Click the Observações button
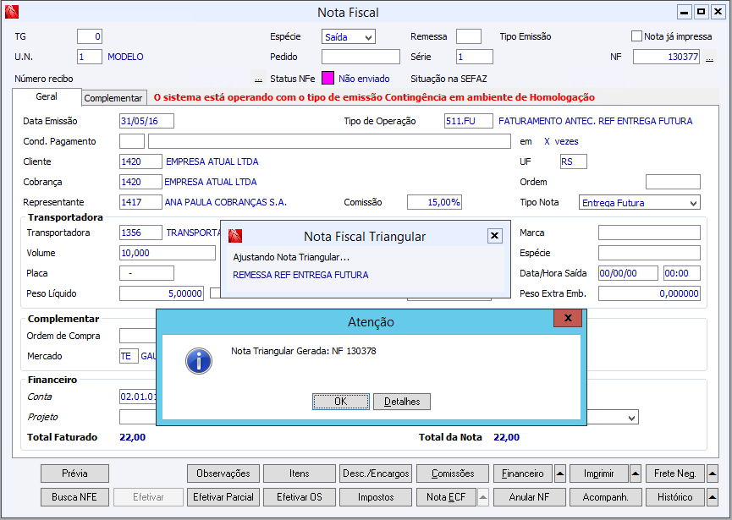The image size is (732, 520). [223, 473]
